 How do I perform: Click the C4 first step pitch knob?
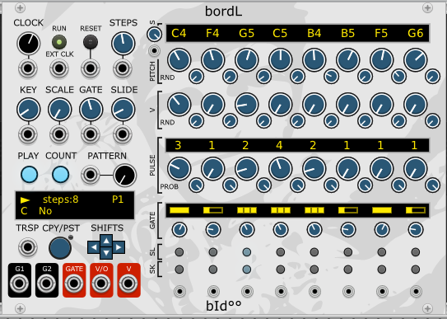click(x=179, y=60)
